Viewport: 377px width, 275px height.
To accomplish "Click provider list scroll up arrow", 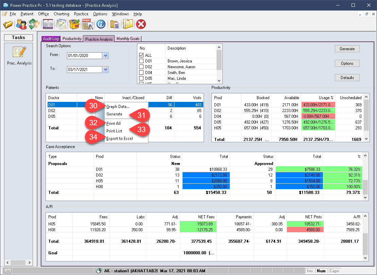I will point(219,47).
